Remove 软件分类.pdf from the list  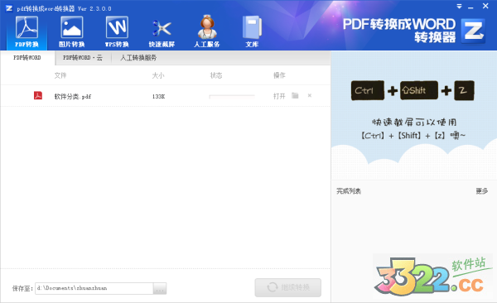[x=310, y=95]
